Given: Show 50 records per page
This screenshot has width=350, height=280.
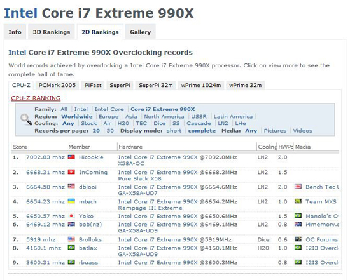Looking at the screenshot, I should 110,131.
